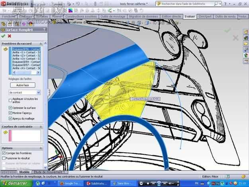Viewport: 249px width, 187px height.
Task: Open the Design Library icon in the task pane
Action: 246,38
